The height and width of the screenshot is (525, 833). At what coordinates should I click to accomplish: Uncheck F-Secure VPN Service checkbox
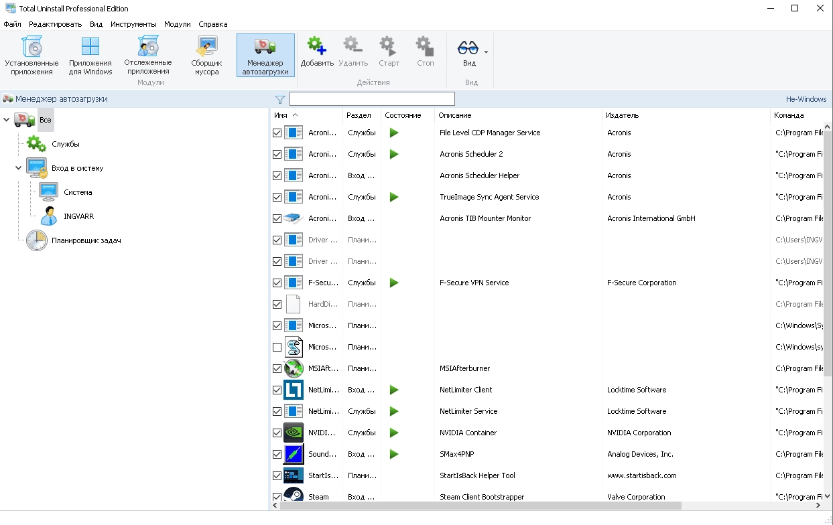pos(277,283)
